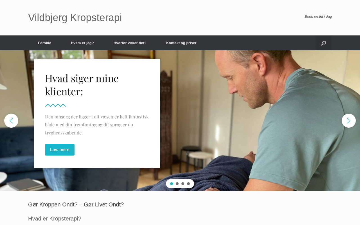Click the Vildbjerg Kropsterapi site title
This screenshot has width=360, height=225.
click(75, 17)
